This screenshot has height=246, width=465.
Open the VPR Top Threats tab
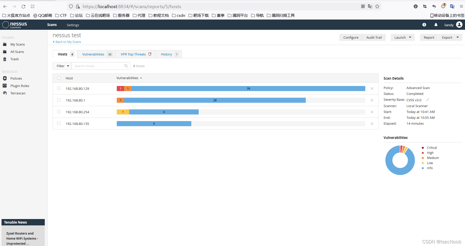point(136,54)
